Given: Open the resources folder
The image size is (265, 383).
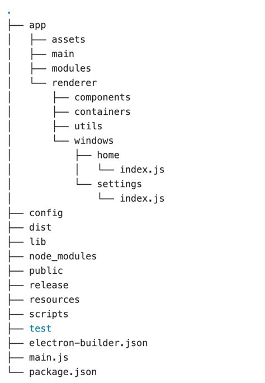Looking at the screenshot, I should coord(55,300).
